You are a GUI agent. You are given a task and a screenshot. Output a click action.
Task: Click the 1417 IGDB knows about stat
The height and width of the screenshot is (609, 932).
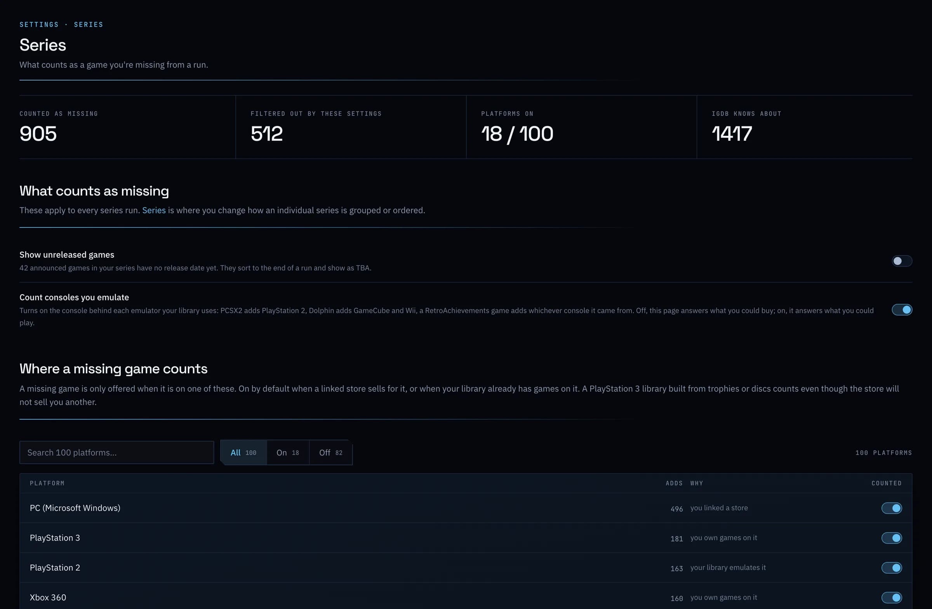tap(732, 134)
